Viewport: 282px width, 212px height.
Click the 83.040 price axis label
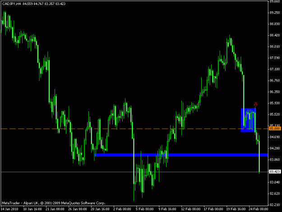[x=275, y=182]
